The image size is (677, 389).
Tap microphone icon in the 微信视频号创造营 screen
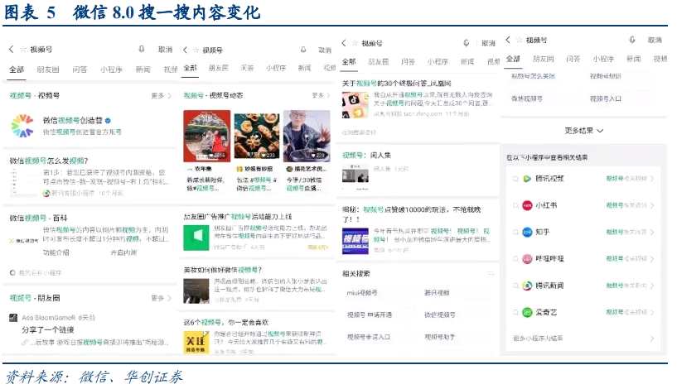tap(142, 49)
